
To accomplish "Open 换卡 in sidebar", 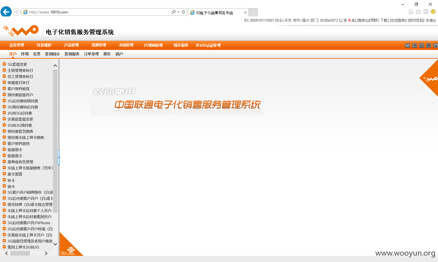I will [11, 186].
